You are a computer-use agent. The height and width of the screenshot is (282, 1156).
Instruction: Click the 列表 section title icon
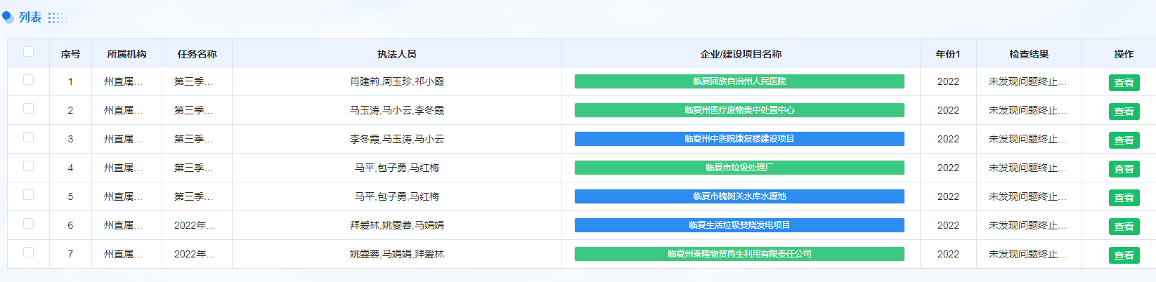[8, 17]
